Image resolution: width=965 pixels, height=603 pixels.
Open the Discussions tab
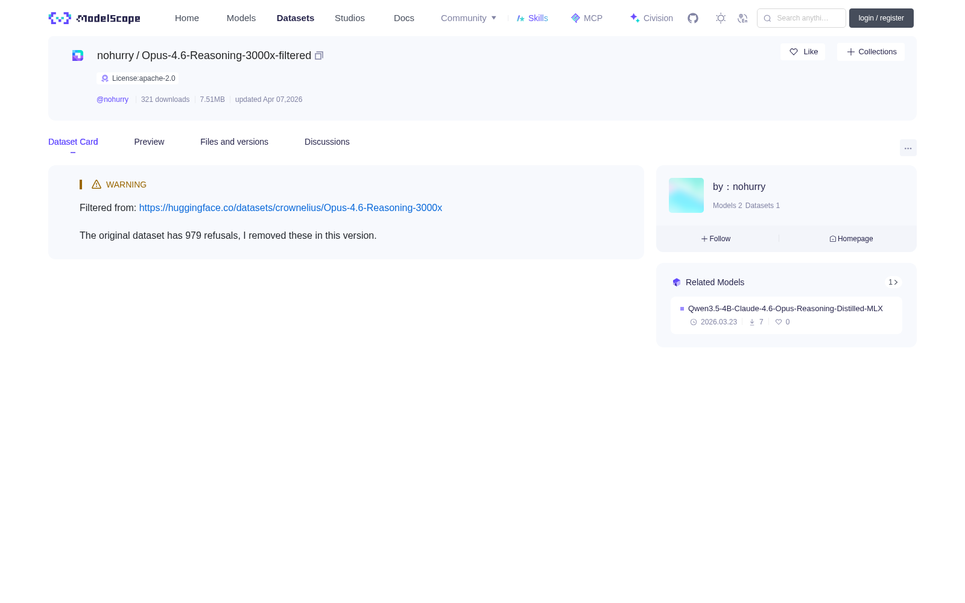coord(327,142)
